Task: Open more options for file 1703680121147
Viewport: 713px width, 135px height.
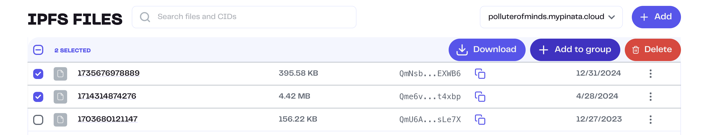Action: click(650, 120)
